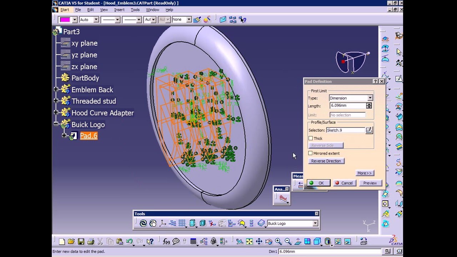Open the View menu
Image resolution: width=457 pixels, height=257 pixels.
(104, 10)
